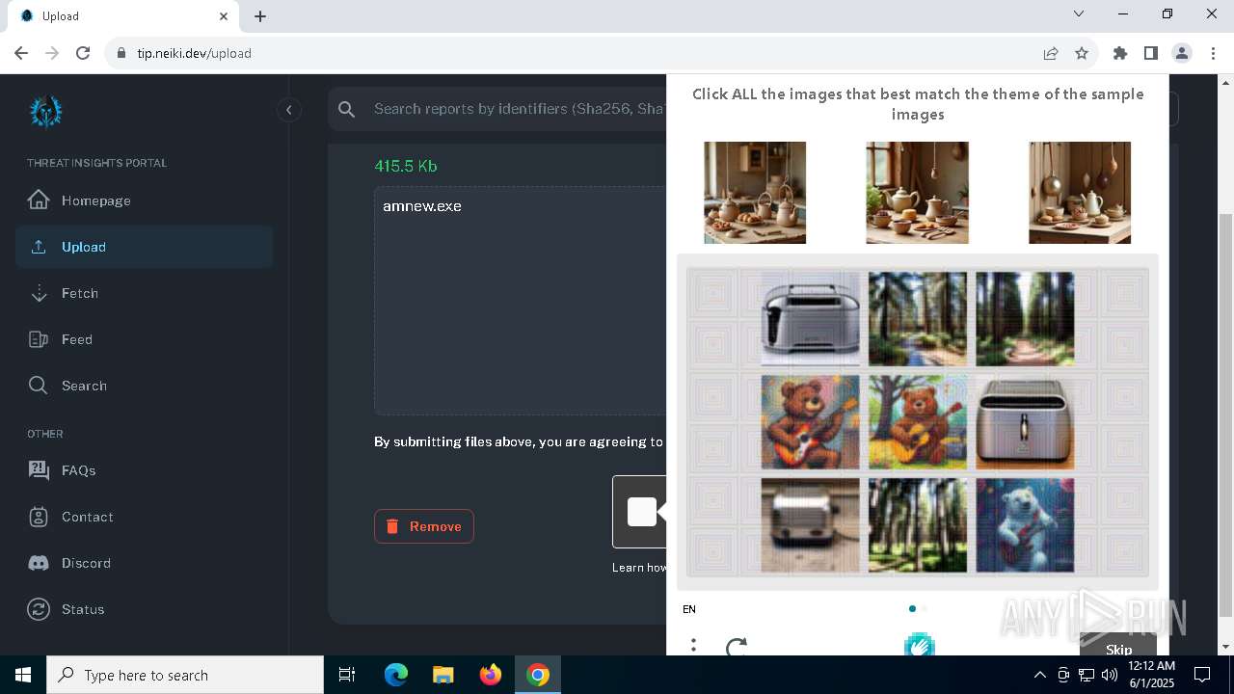Skip the captcha challenge
The width and height of the screenshot is (1234, 694).
pos(1118,646)
